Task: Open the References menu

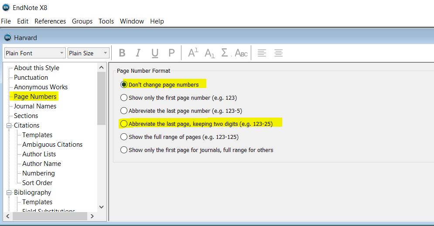Action: point(50,21)
